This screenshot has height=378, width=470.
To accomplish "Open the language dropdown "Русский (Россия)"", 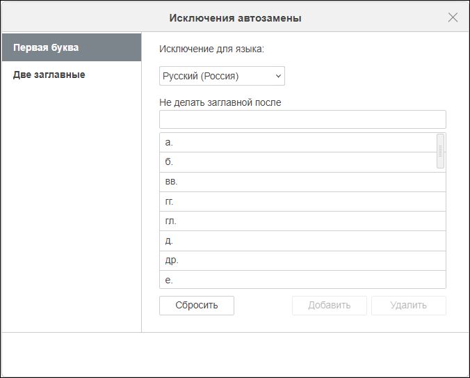I will (x=222, y=76).
